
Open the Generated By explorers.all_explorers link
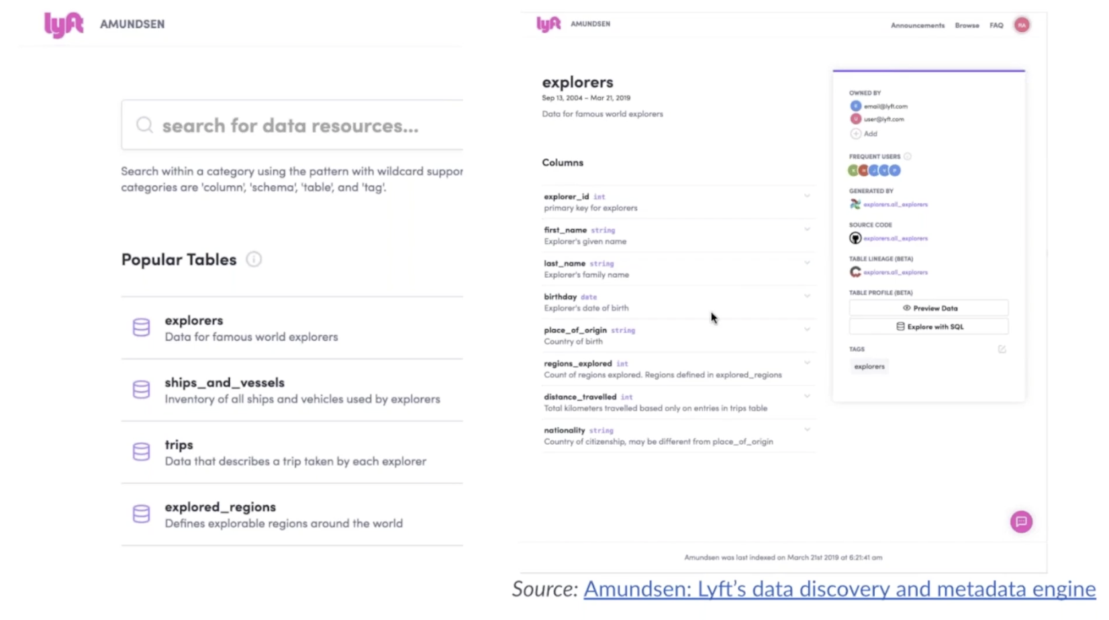pyautogui.click(x=896, y=205)
